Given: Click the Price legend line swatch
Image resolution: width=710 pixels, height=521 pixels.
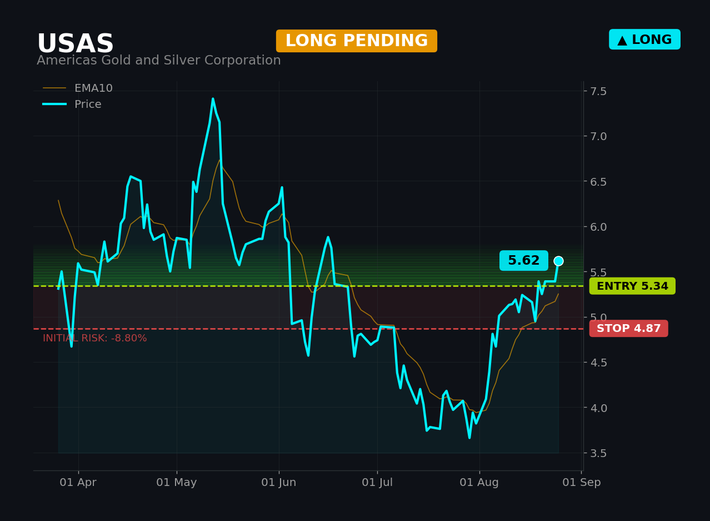Looking at the screenshot, I should [54, 105].
